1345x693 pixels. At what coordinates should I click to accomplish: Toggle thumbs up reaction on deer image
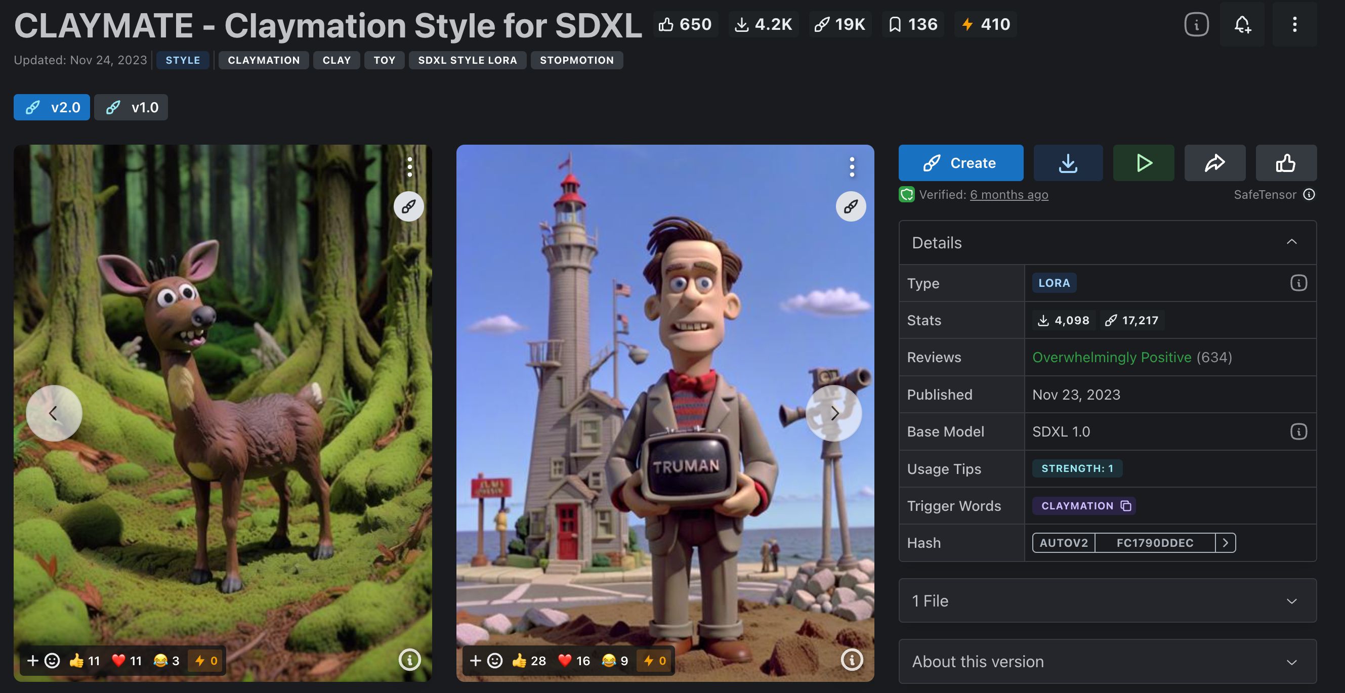84,661
